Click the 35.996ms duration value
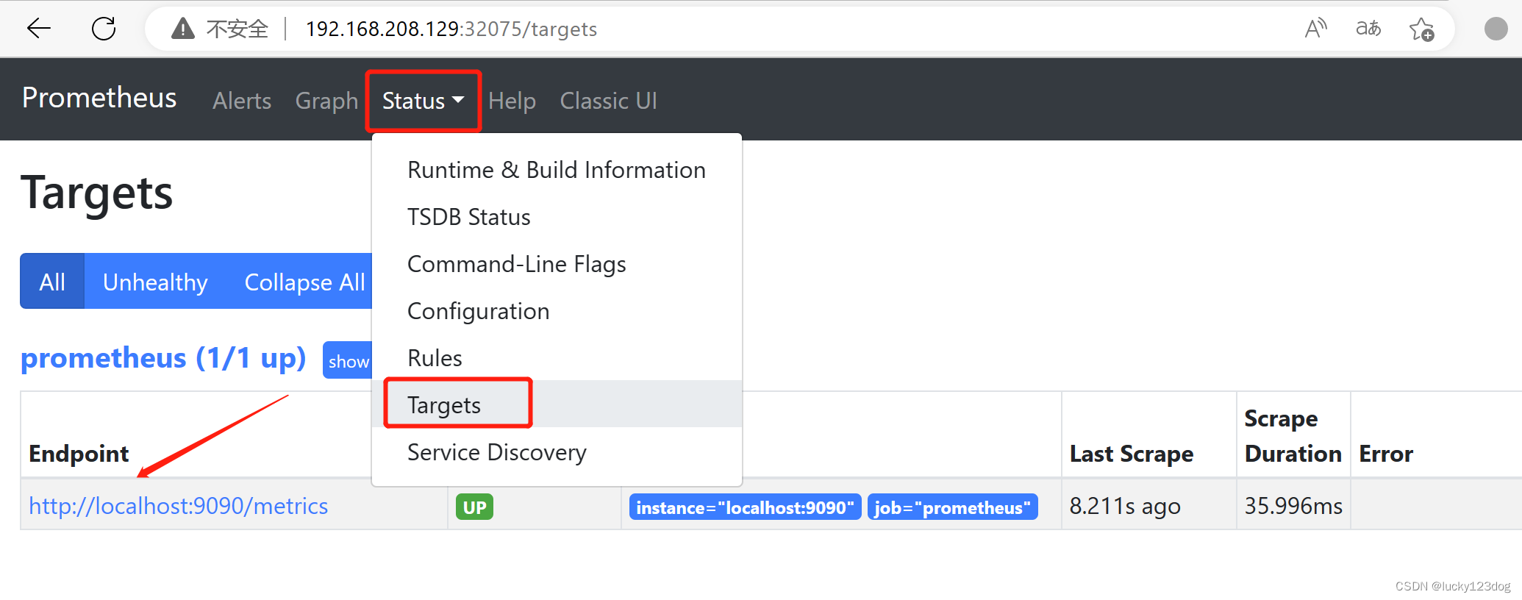Screen dimensions: 1522x600 click(x=1293, y=506)
